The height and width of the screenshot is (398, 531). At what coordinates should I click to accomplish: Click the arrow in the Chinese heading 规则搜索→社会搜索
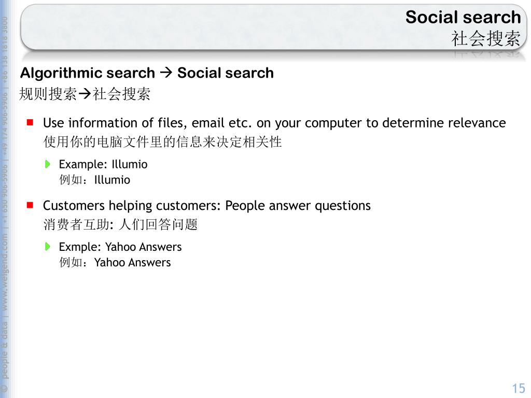pos(85,94)
